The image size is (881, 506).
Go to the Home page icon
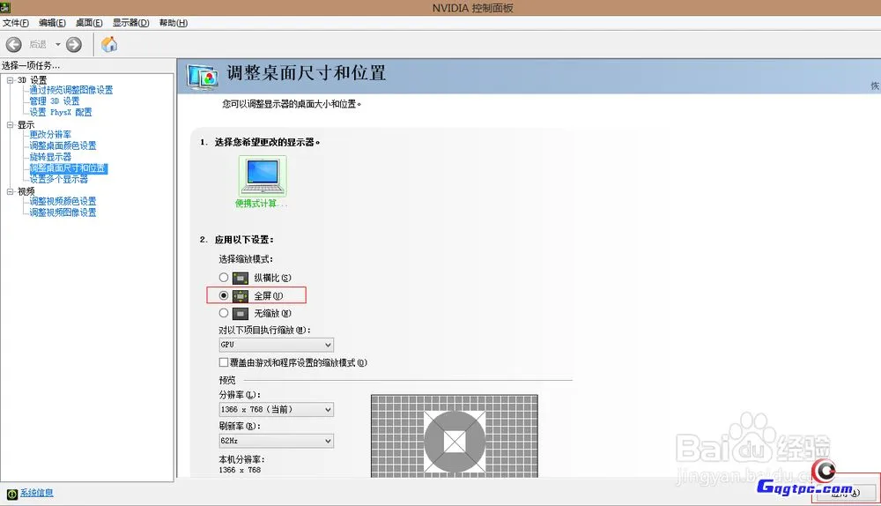109,44
